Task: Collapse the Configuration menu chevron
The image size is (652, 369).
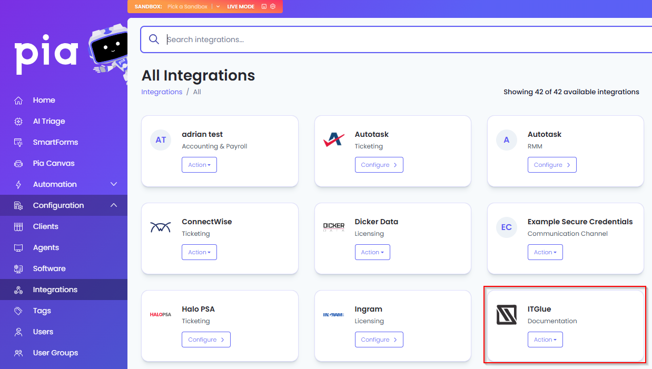Action: click(114, 205)
